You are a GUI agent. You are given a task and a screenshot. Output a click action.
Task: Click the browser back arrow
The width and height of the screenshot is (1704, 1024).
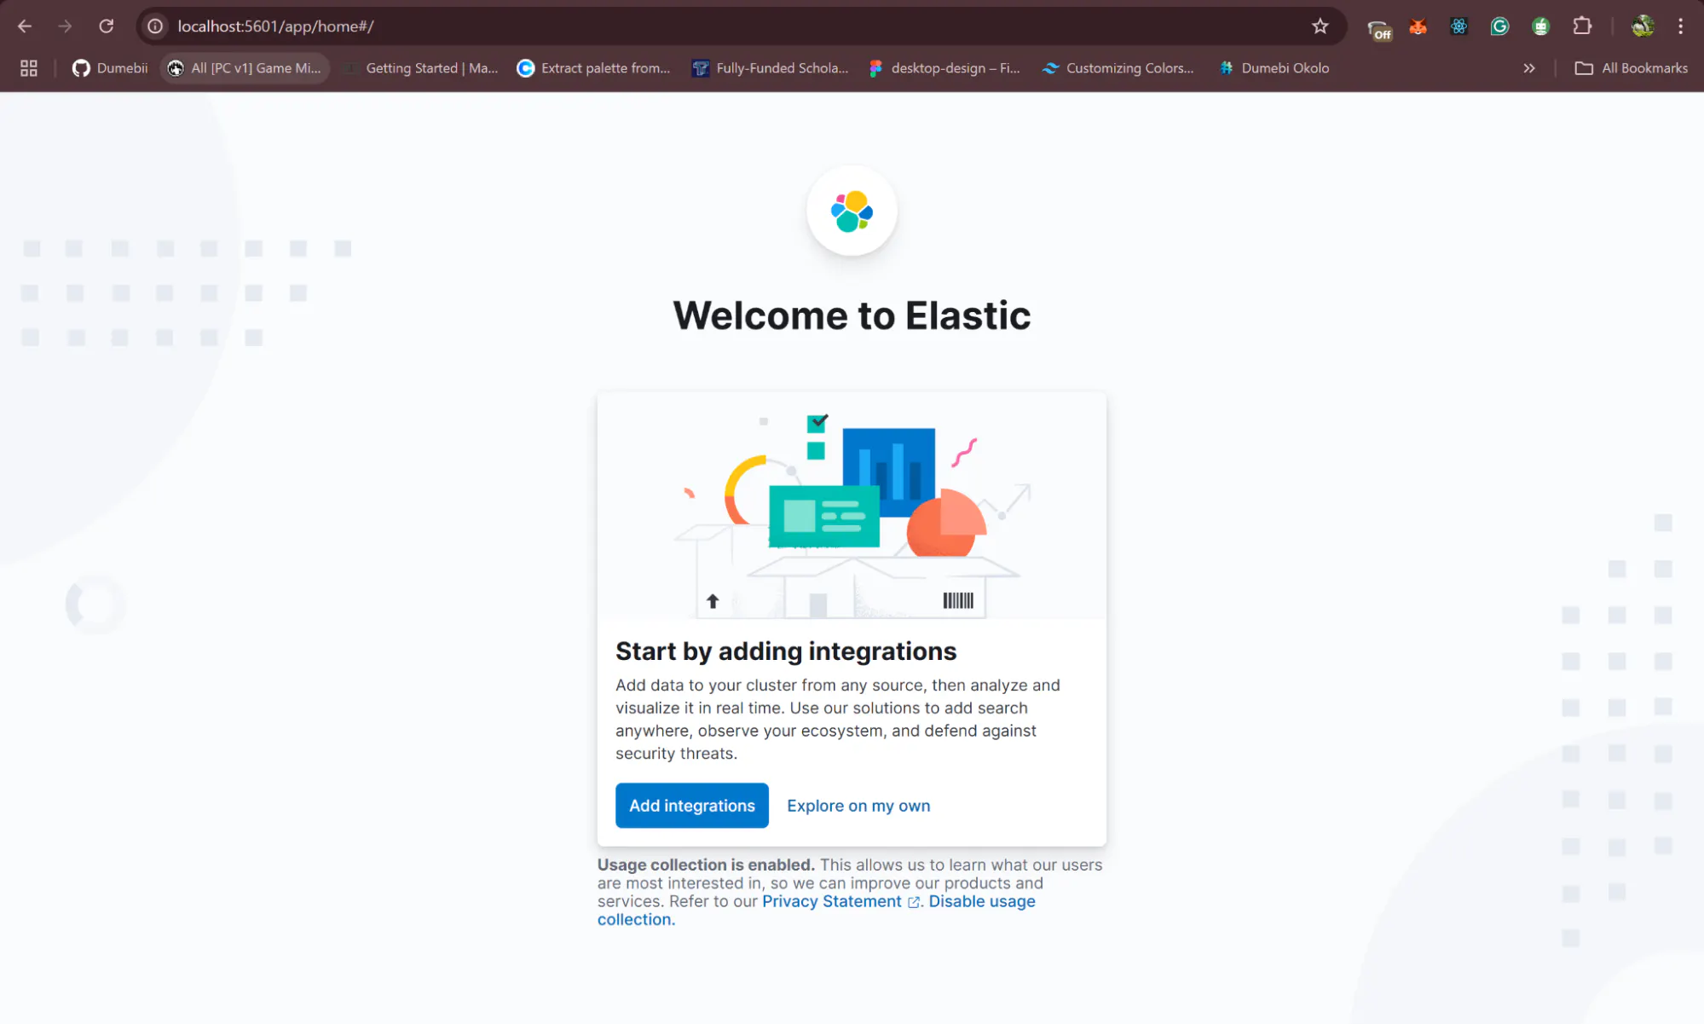point(25,26)
